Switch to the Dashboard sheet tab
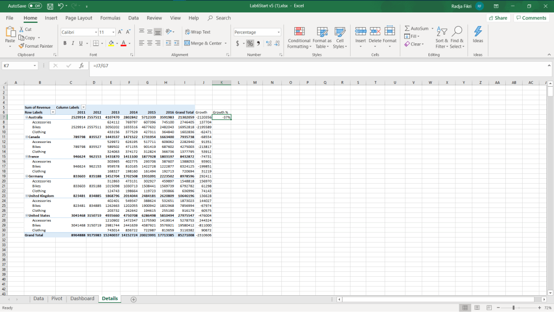 click(x=82, y=298)
